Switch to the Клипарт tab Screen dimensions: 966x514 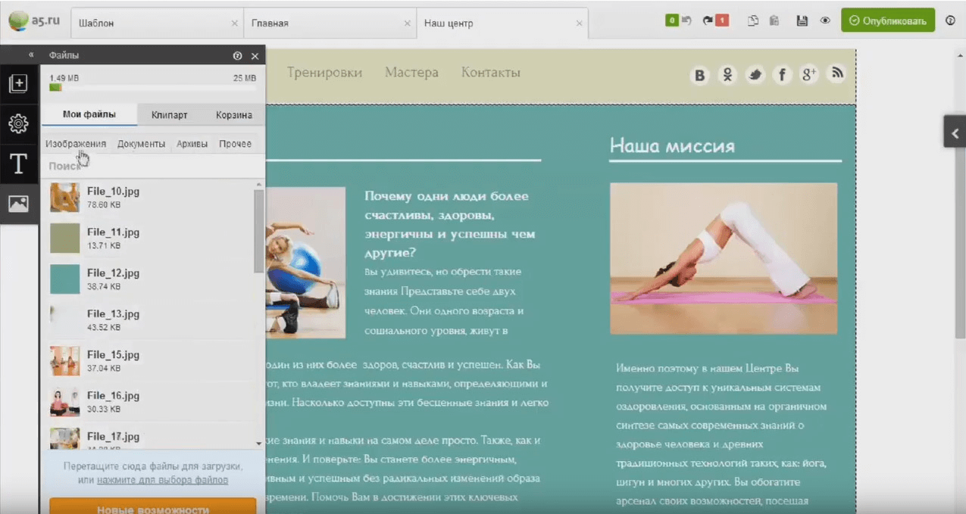click(x=169, y=115)
